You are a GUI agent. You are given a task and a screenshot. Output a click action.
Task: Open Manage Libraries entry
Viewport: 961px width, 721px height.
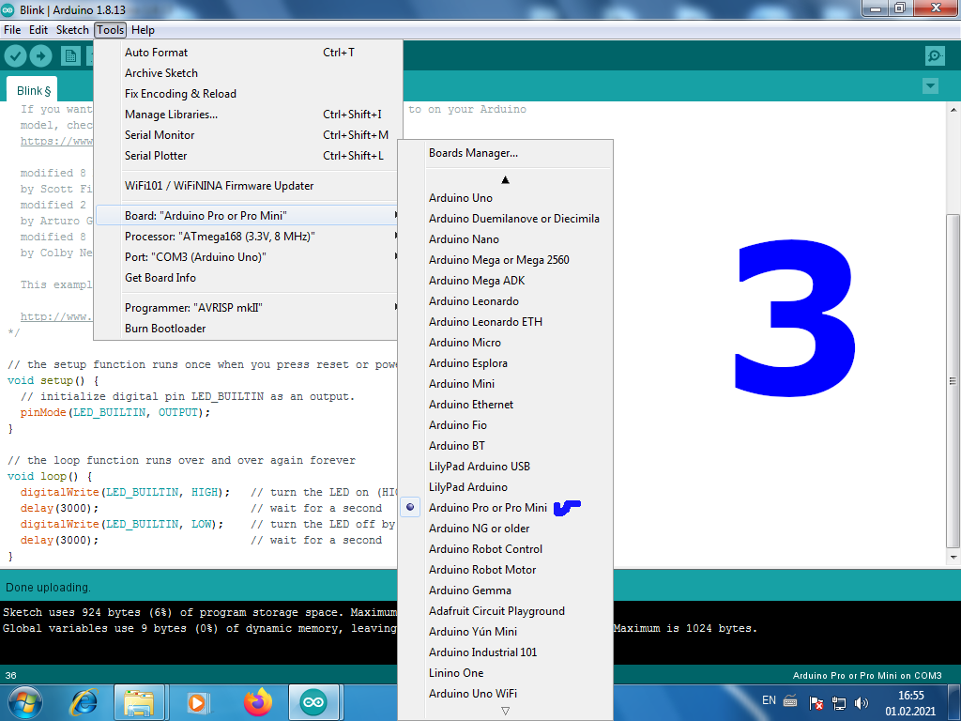[248, 115]
